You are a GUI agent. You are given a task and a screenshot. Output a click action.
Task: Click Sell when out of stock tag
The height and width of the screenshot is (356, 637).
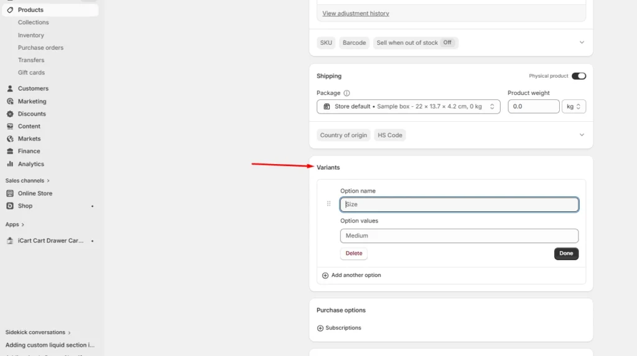(416, 43)
